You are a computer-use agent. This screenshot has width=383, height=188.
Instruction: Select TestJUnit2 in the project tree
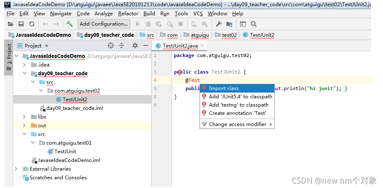coord(75,99)
